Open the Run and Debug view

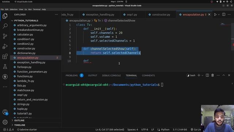click(x=5, y=47)
